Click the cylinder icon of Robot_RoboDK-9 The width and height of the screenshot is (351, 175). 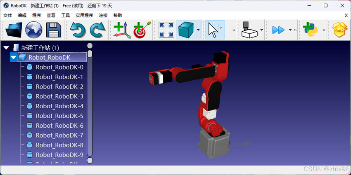click(29, 155)
